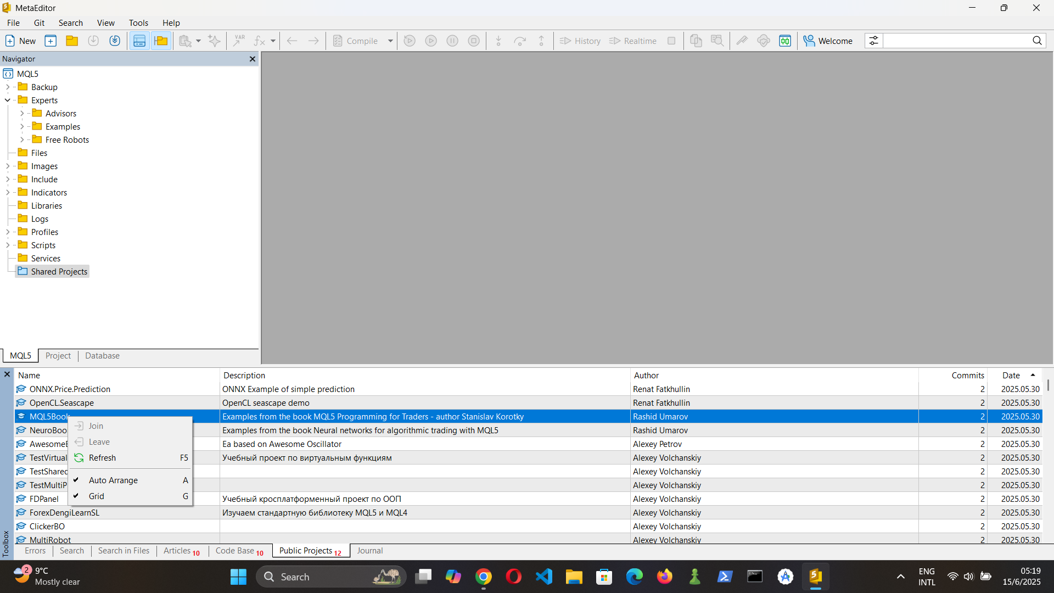1054x593 pixels.
Task: Click the Realtime profiling button
Action: (x=633, y=41)
